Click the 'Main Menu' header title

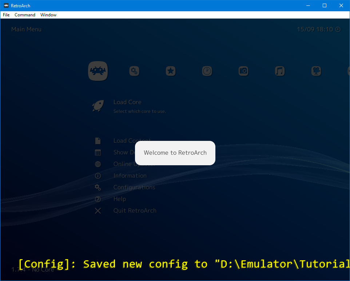26,29
